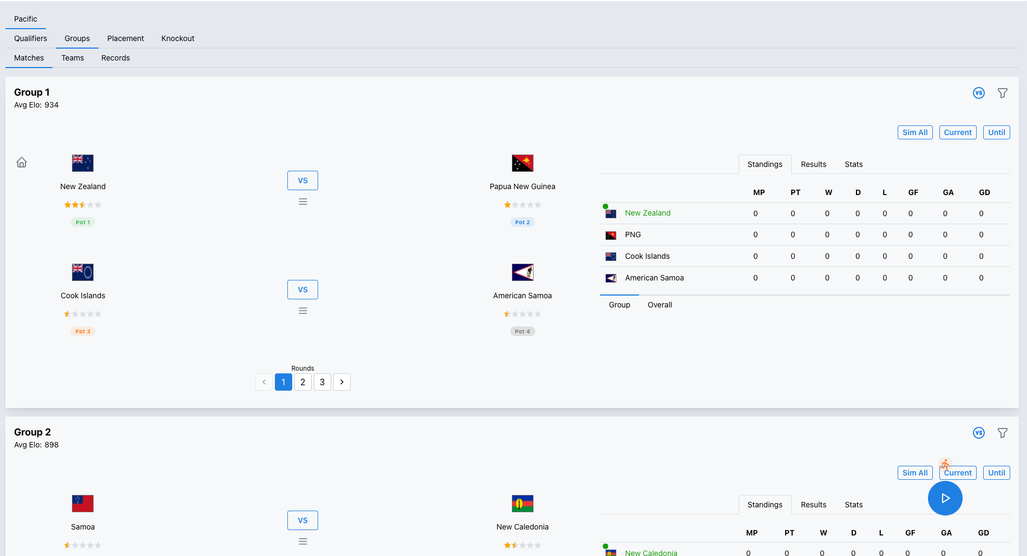Select Group 1 Stats tab
Viewport: 1027px width, 556px height.
click(853, 164)
